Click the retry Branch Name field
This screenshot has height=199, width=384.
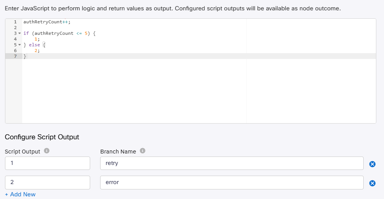(x=232, y=163)
